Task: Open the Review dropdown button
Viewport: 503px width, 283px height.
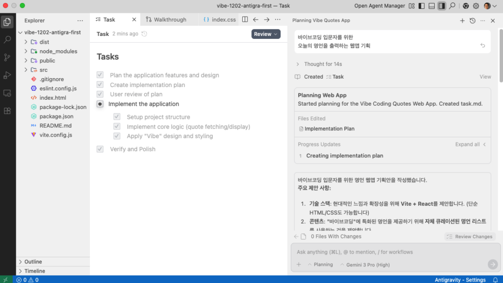Action: (266, 34)
